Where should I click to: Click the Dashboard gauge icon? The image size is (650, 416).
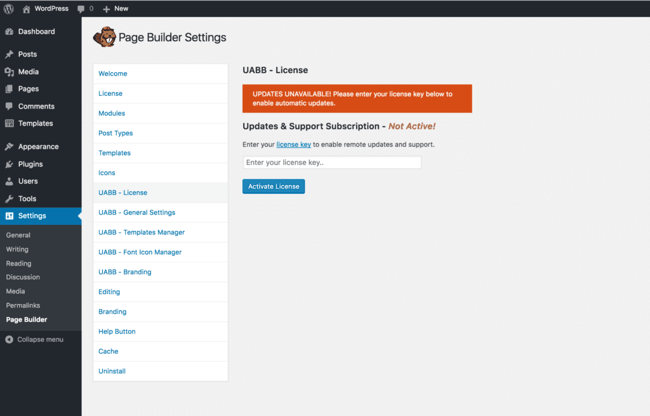click(9, 32)
